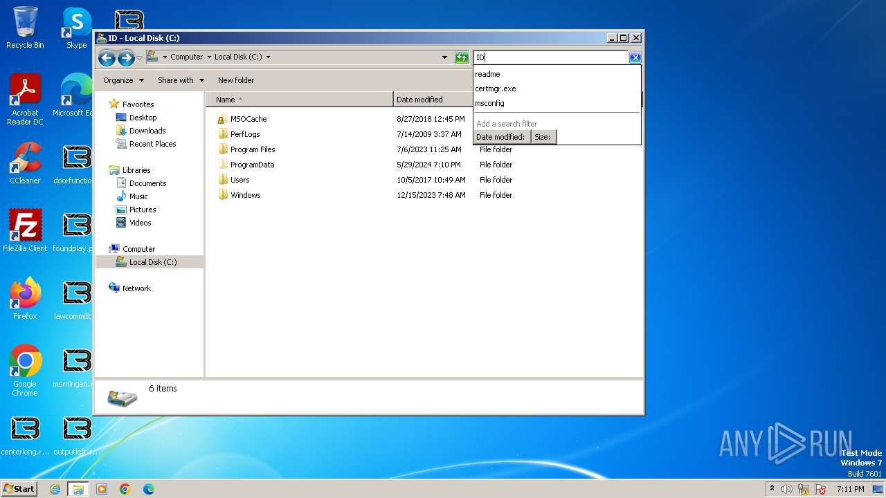
Task: Show hidden system tray icons
Action: click(x=772, y=488)
